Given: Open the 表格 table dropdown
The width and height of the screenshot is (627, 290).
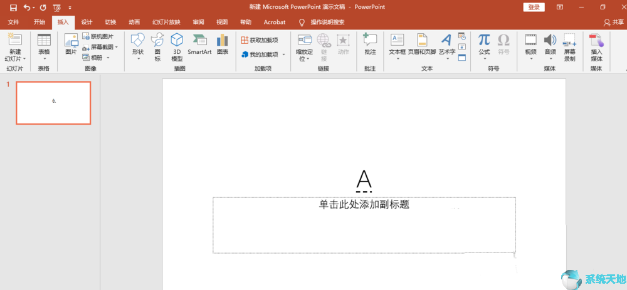Looking at the screenshot, I should click(x=44, y=47).
